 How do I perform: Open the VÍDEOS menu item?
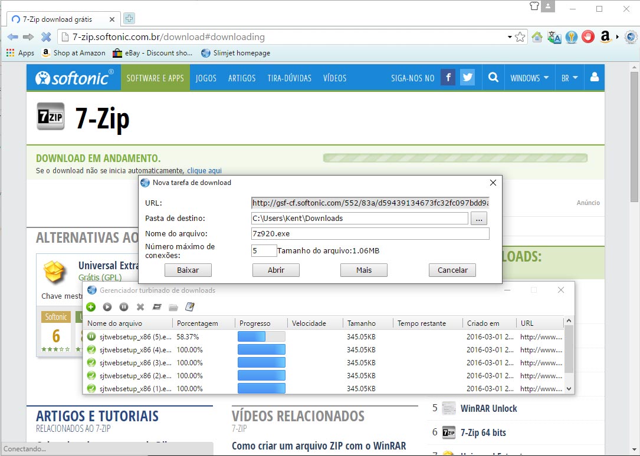[x=334, y=78]
